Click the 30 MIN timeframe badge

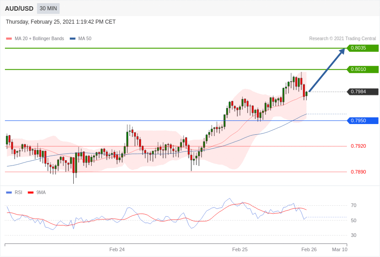point(48,8)
